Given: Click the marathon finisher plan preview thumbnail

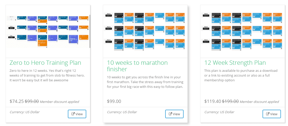Looking at the screenshot, I should point(145,31).
